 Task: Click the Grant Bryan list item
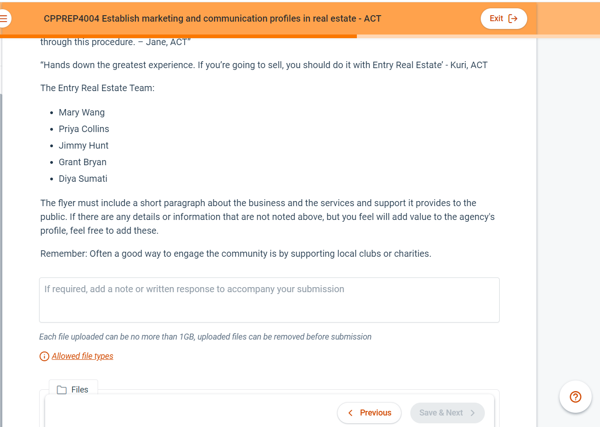82,162
